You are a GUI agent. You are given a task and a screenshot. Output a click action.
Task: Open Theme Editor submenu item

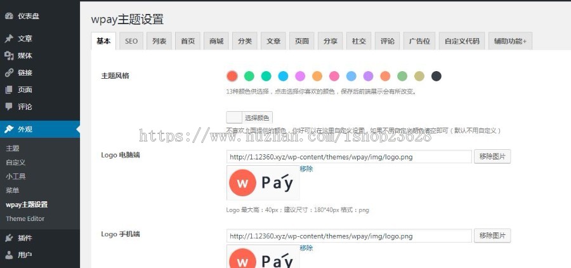(25, 218)
